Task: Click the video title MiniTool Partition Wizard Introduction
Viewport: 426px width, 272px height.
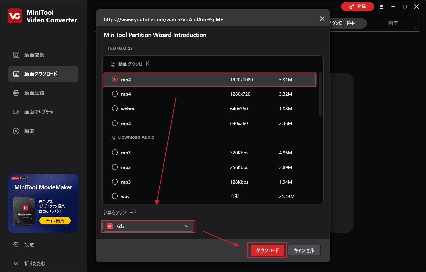Action: [x=155, y=35]
